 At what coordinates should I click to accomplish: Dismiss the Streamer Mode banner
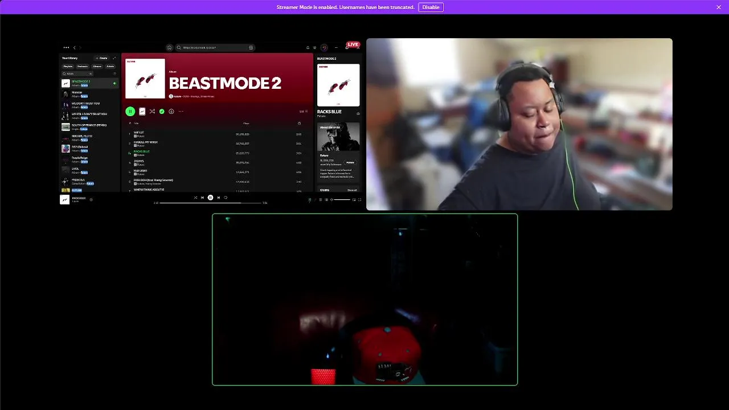coord(719,7)
